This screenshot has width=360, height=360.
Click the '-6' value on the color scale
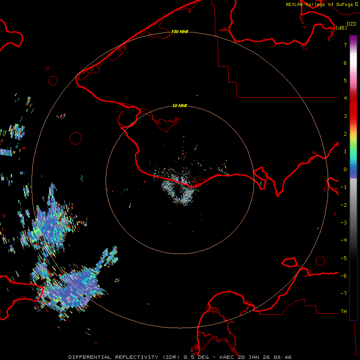click(344, 276)
